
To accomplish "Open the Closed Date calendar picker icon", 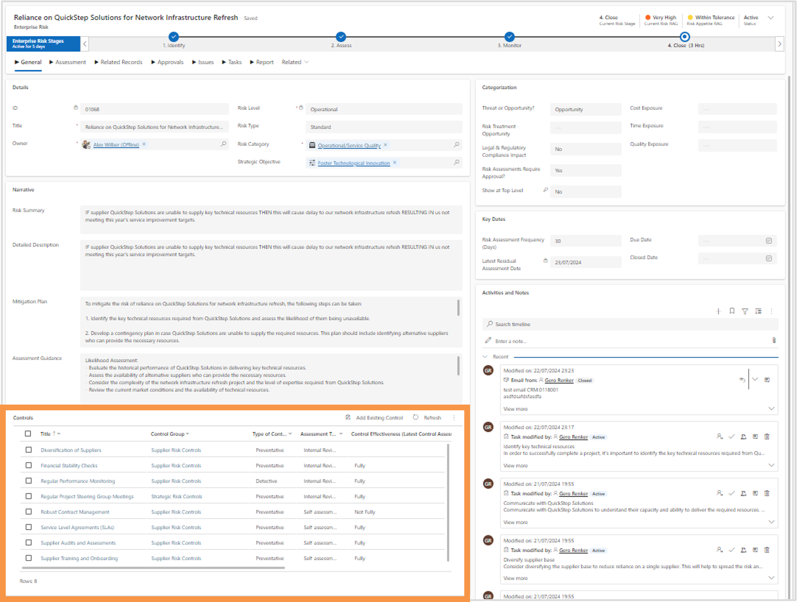I will pyautogui.click(x=769, y=258).
